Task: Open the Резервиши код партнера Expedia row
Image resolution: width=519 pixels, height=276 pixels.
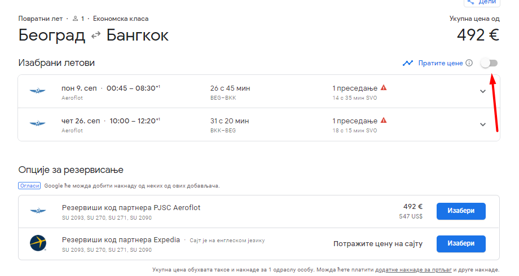Action: point(259,244)
